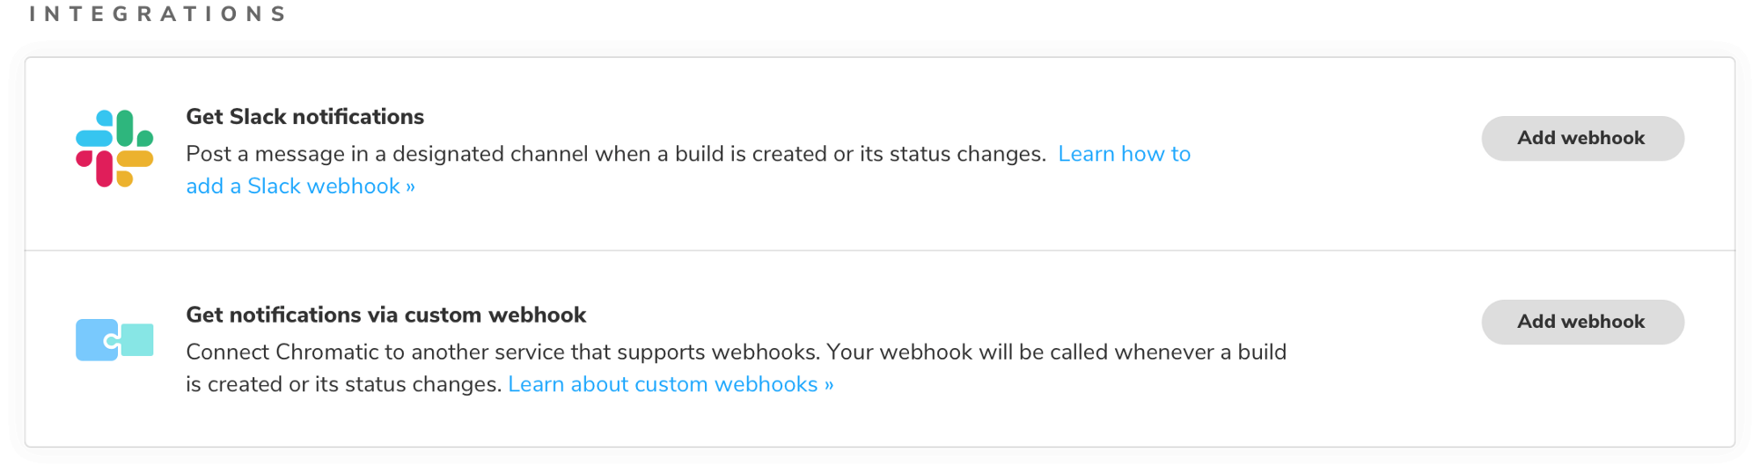Click the teal puzzle piece of webhook icon
Image resolution: width=1760 pixels, height=472 pixels.
[x=137, y=340]
